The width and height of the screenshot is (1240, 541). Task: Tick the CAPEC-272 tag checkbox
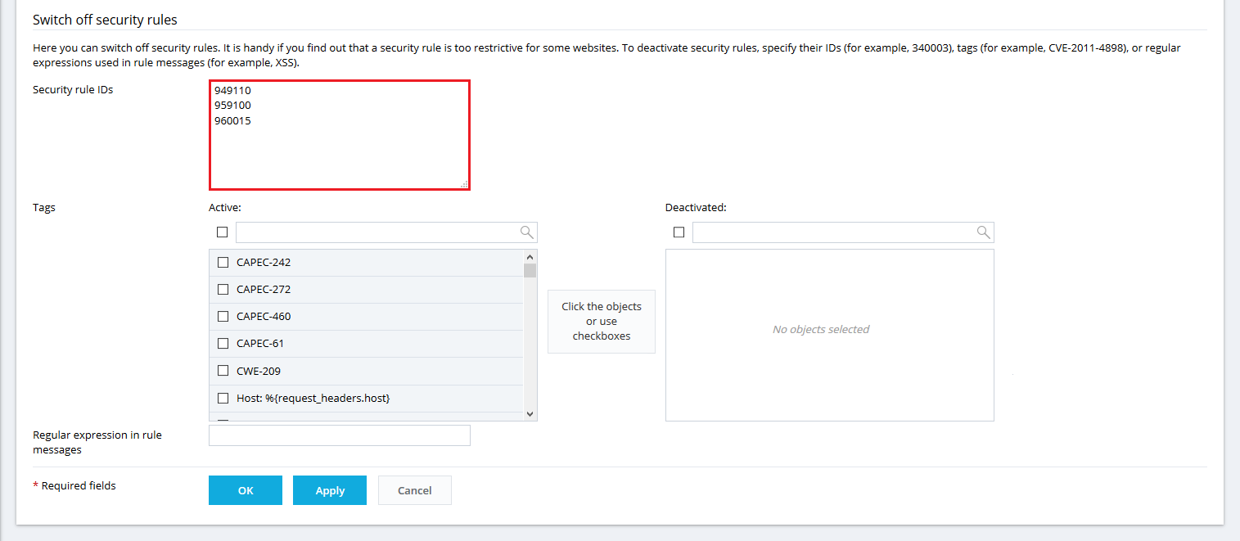coord(223,290)
